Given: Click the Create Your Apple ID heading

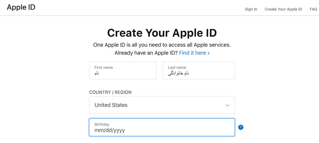Looking at the screenshot, I should click(162, 33).
